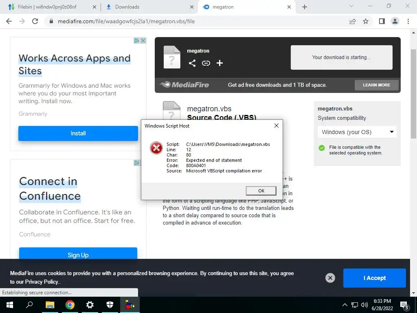
Task: Click the address bar URL
Action: [x=126, y=21]
